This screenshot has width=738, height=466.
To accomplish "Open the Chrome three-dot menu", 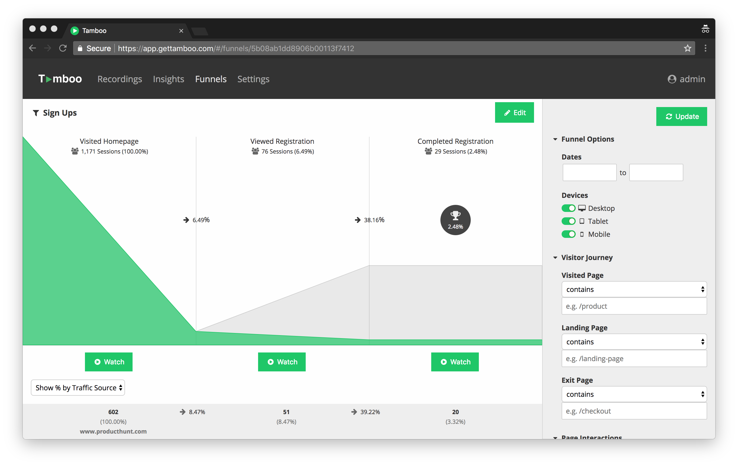I will point(705,48).
